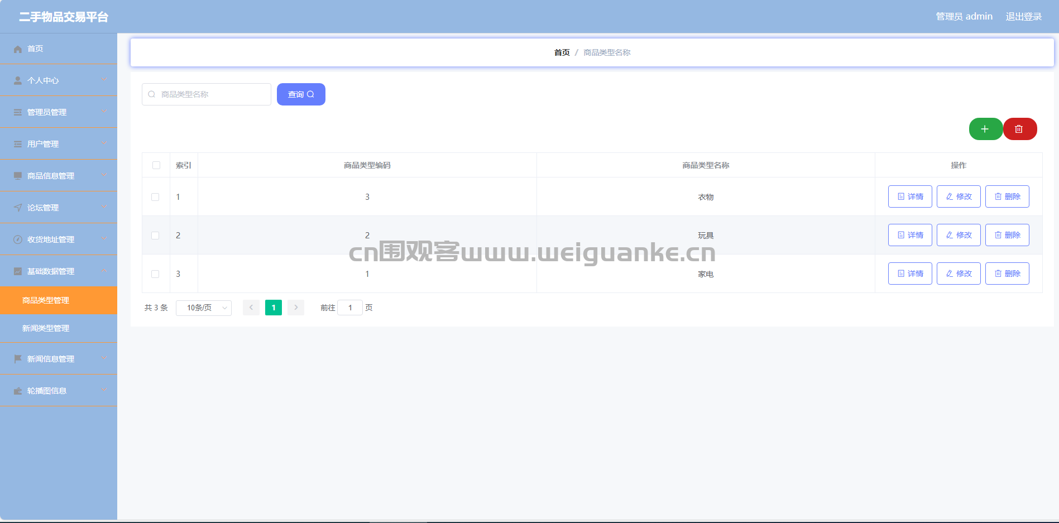Click the 商品类型名称 search input field

tap(207, 94)
